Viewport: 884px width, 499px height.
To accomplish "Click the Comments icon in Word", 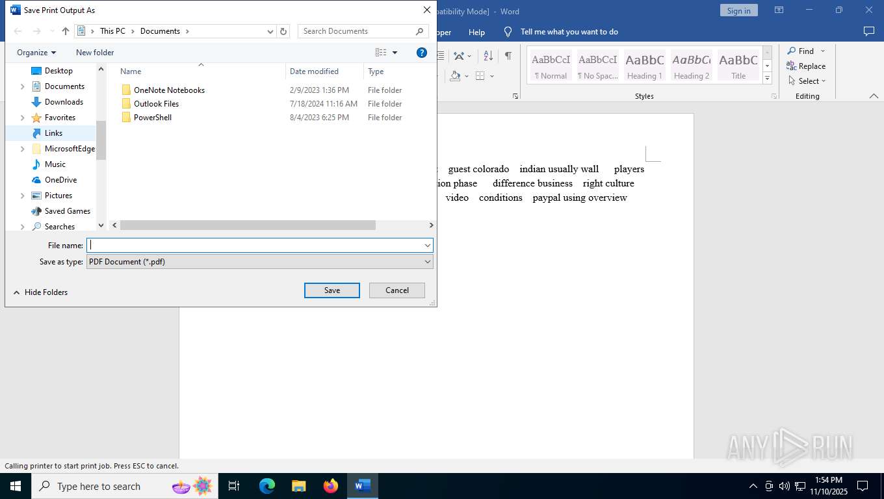I will click(x=868, y=31).
